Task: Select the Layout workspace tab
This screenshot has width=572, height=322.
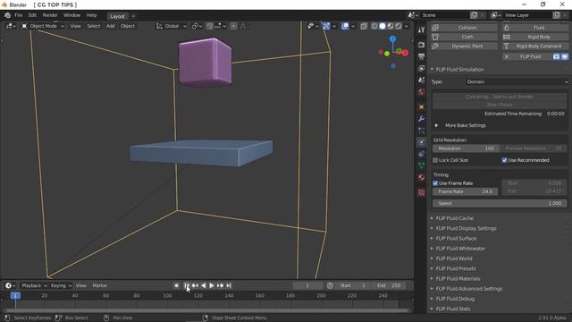Action: [117, 16]
